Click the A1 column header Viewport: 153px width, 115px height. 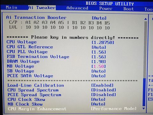click(x=28, y=22)
